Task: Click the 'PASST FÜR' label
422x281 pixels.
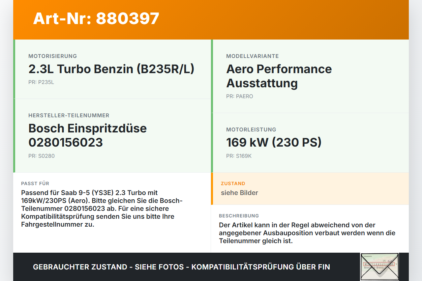Action: pos(35,183)
